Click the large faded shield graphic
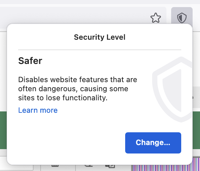The width and height of the screenshot is (200, 171). [x=172, y=89]
